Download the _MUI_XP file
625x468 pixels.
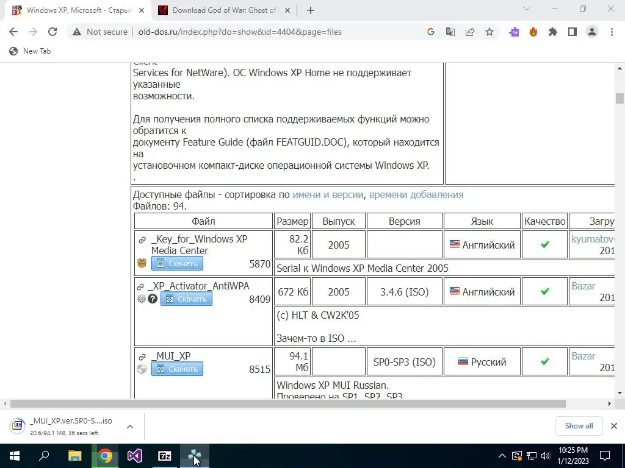point(177,369)
